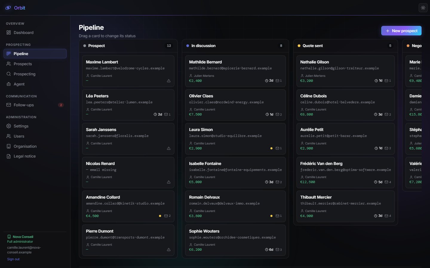Click the warning icon on Nicolas Renard's card
This screenshot has width=430, height=268.
point(169,182)
